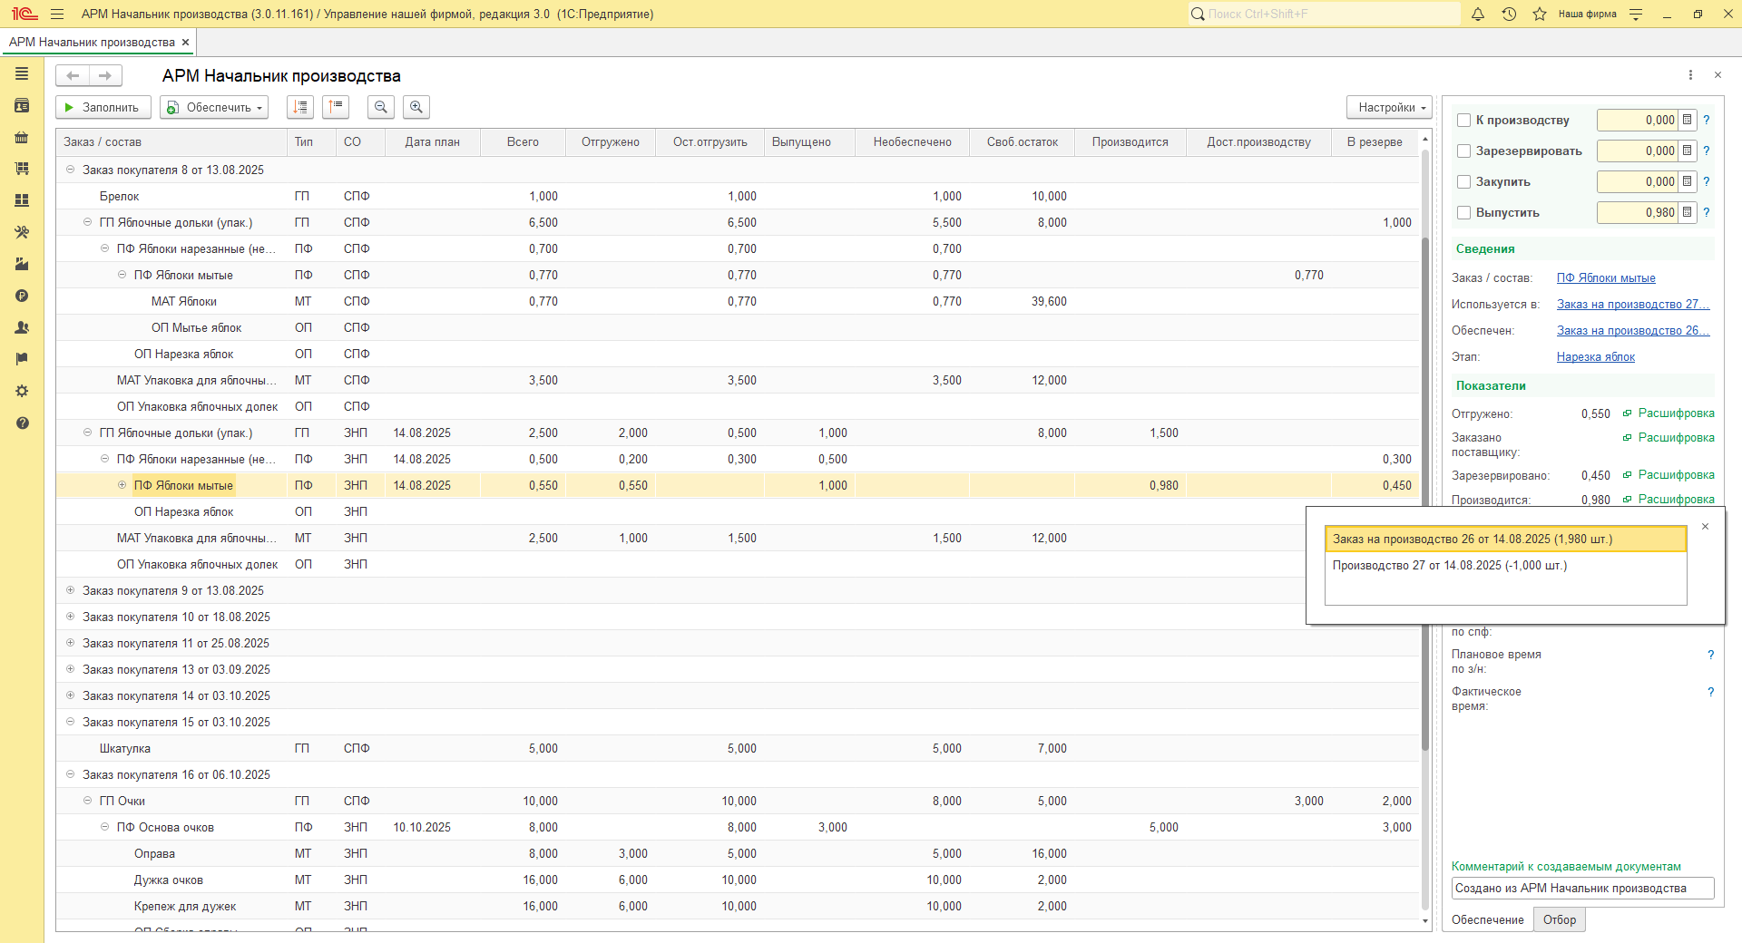
Task: Collapse all tree levels toolbar icon
Action: pos(336,107)
